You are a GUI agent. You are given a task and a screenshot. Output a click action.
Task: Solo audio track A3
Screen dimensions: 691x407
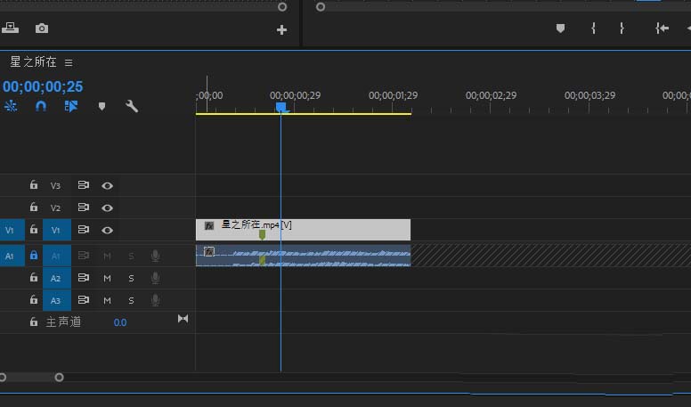[x=131, y=300]
